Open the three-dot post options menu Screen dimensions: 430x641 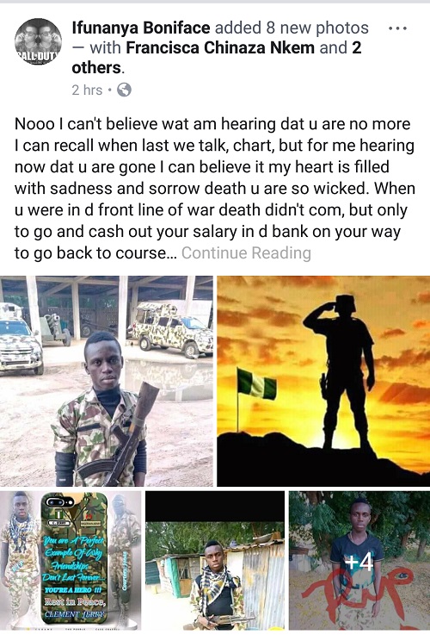pos(397,28)
